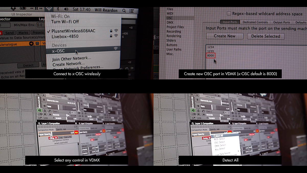Screen dimensions: 307x173
Task: Enable the Regex-based wildcard address space checkbox
Action: (x=229, y=13)
